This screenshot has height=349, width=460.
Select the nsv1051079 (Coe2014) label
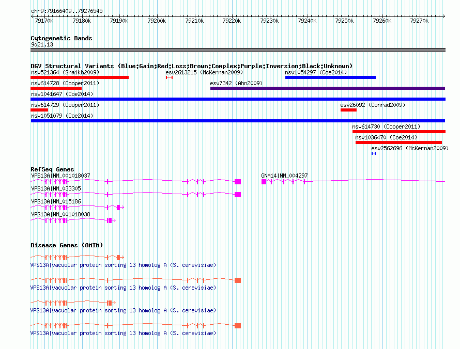pos(62,116)
